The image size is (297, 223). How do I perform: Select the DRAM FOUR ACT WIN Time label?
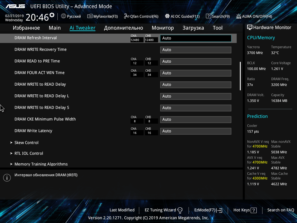pyautogui.click(x=39, y=73)
